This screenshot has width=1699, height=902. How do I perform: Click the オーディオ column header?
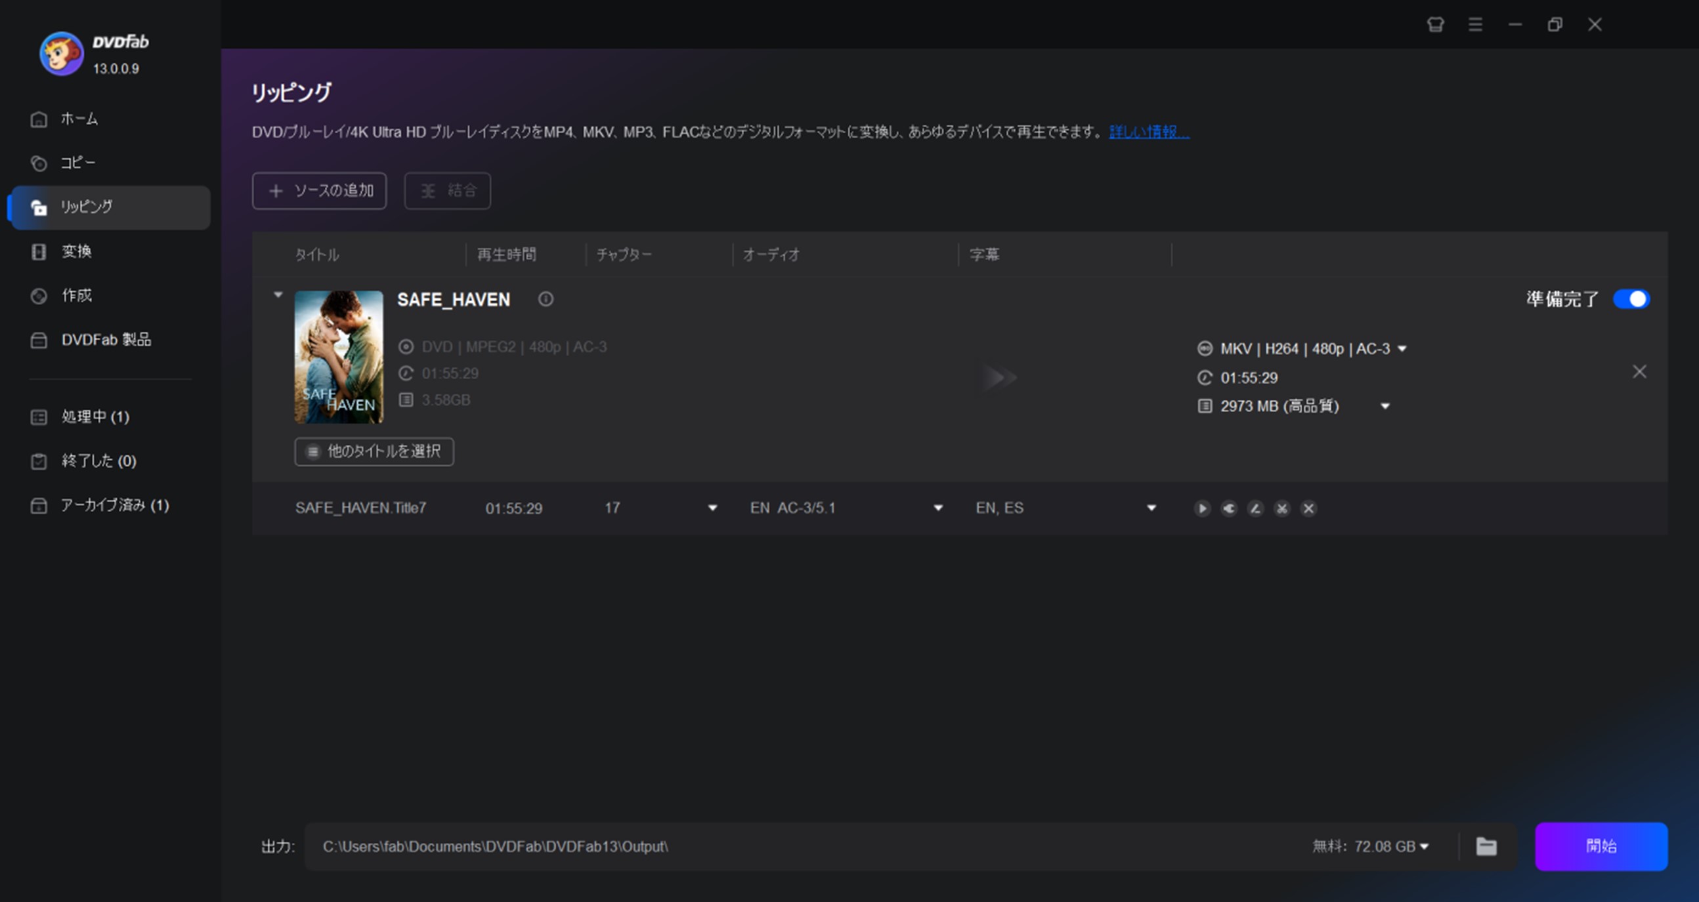[771, 255]
